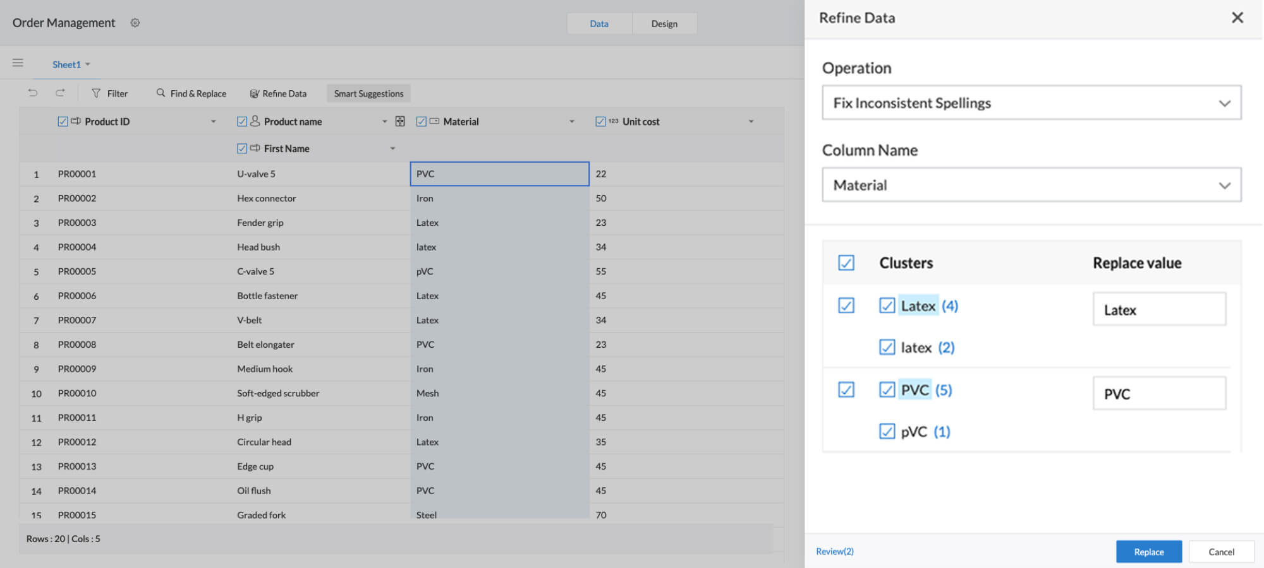1264x568 pixels.
Task: Switch to the Design tab
Action: (664, 24)
